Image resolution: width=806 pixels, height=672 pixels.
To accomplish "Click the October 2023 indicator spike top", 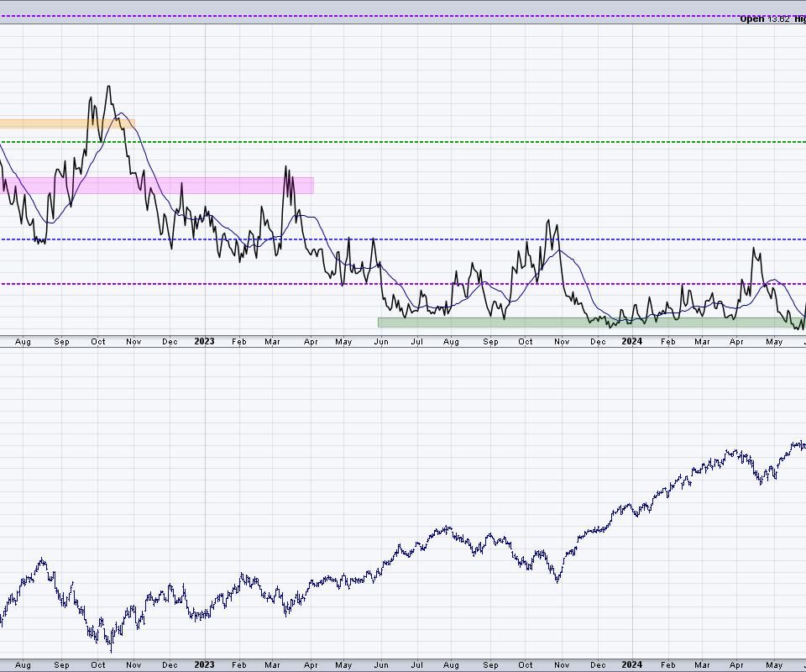I will 550,221.
